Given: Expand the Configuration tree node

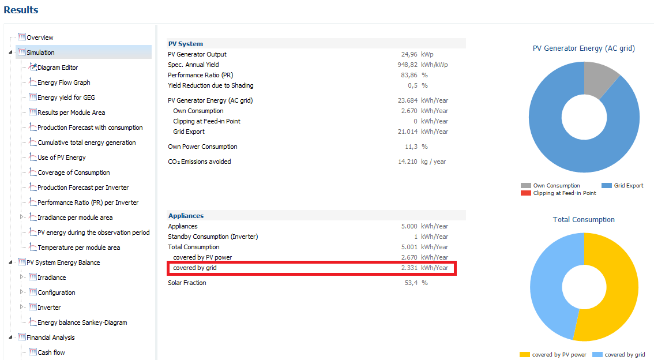Looking at the screenshot, I should pos(22,292).
